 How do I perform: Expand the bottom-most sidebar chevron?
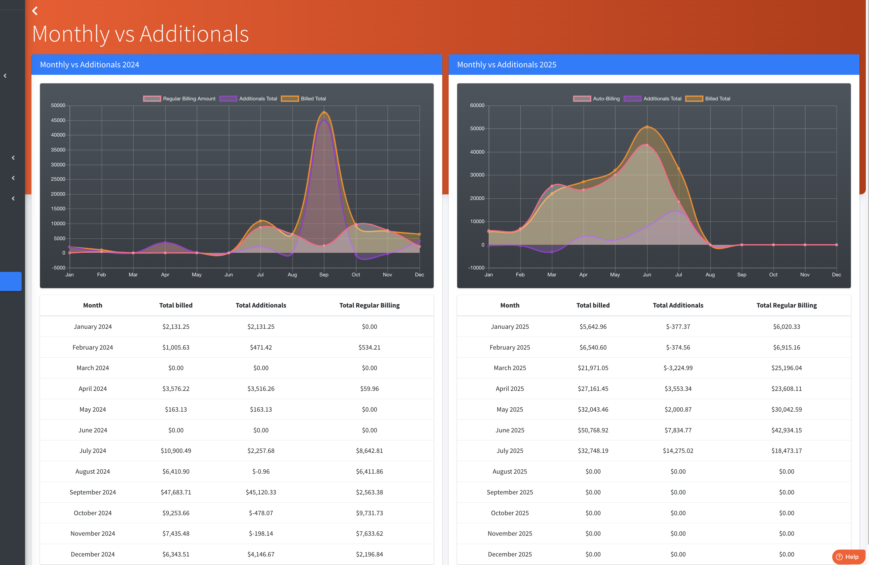(13, 199)
